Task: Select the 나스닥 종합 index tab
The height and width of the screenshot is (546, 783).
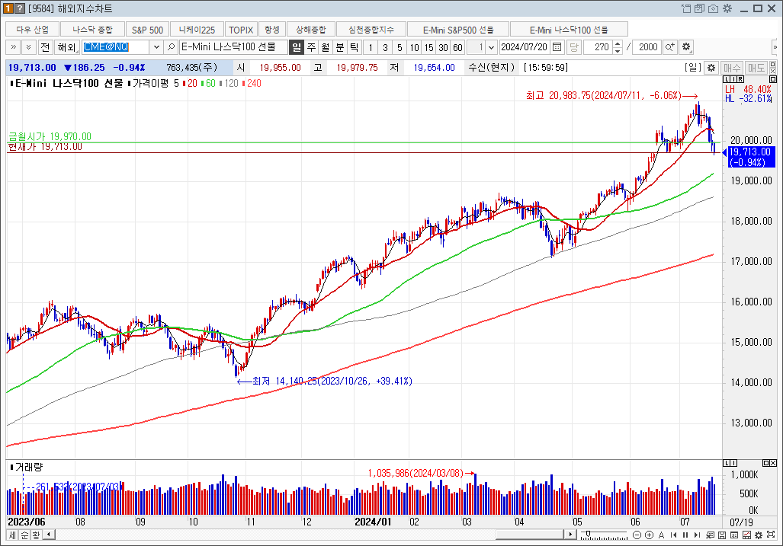Action: pyautogui.click(x=91, y=30)
